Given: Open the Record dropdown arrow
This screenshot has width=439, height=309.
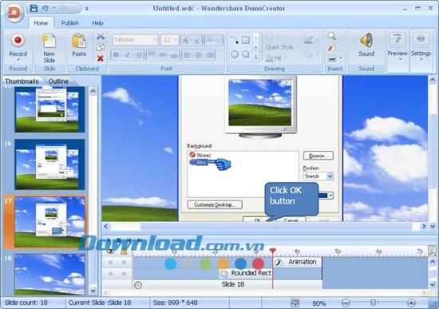Looking at the screenshot, I should coord(18,60).
